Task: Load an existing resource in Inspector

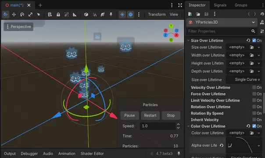Action: (x=198, y=14)
